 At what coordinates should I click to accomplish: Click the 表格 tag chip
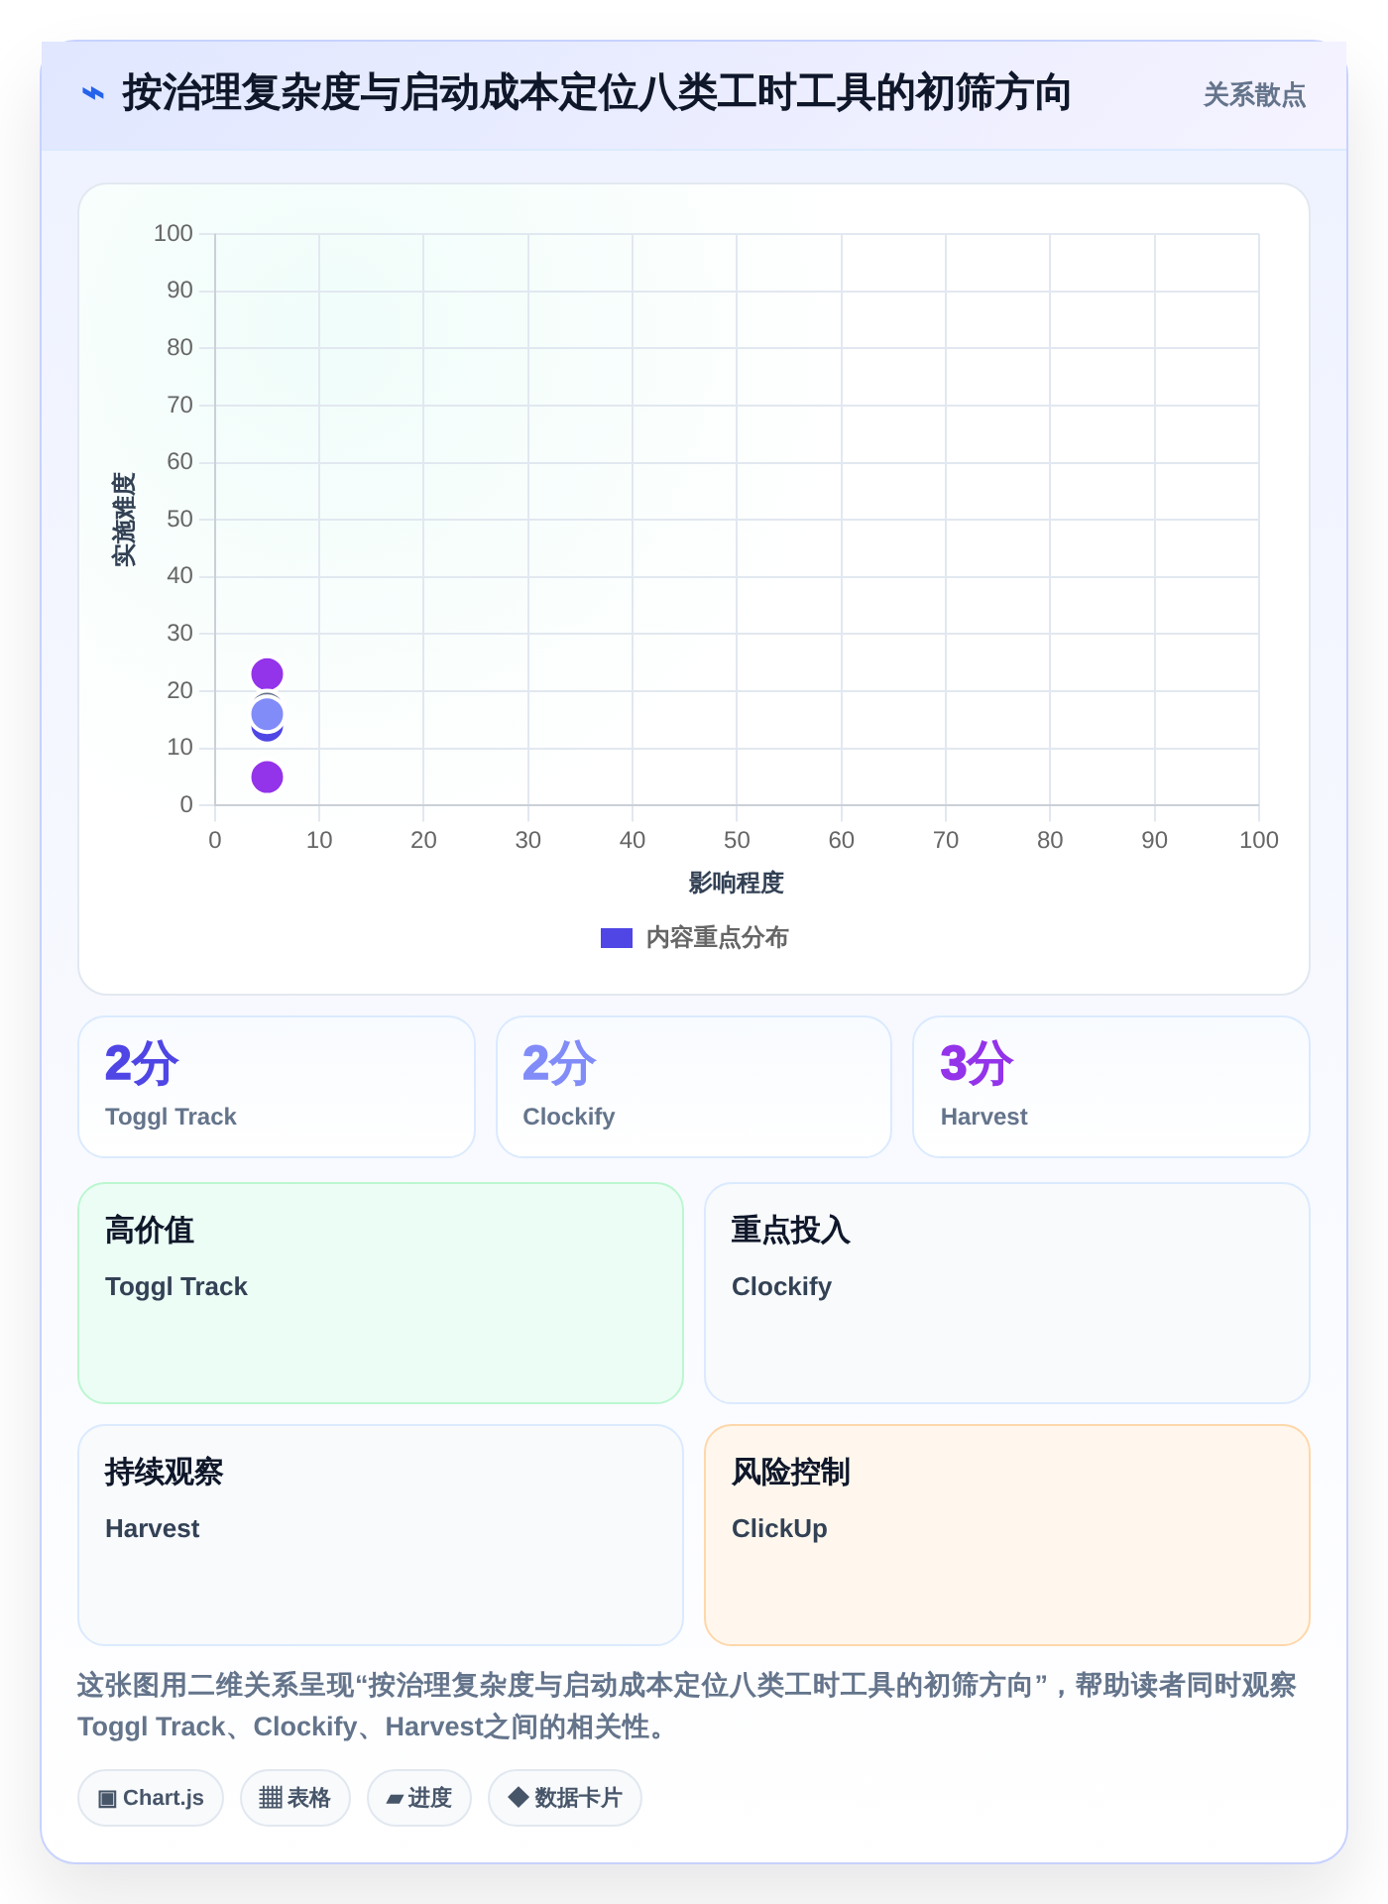tap(295, 1798)
